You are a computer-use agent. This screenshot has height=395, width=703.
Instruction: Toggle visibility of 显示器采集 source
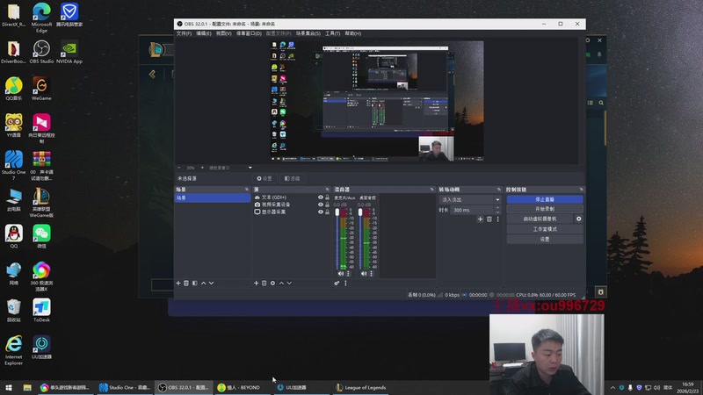320,212
